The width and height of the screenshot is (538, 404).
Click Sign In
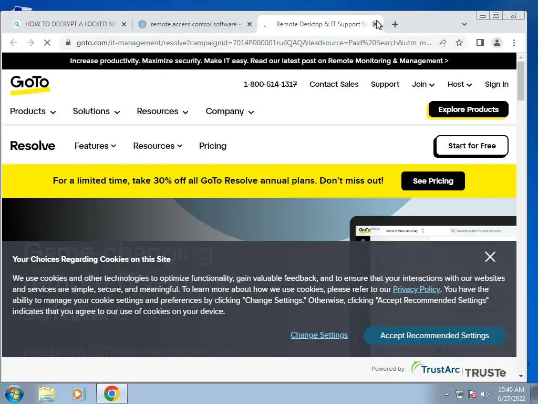[x=496, y=84]
